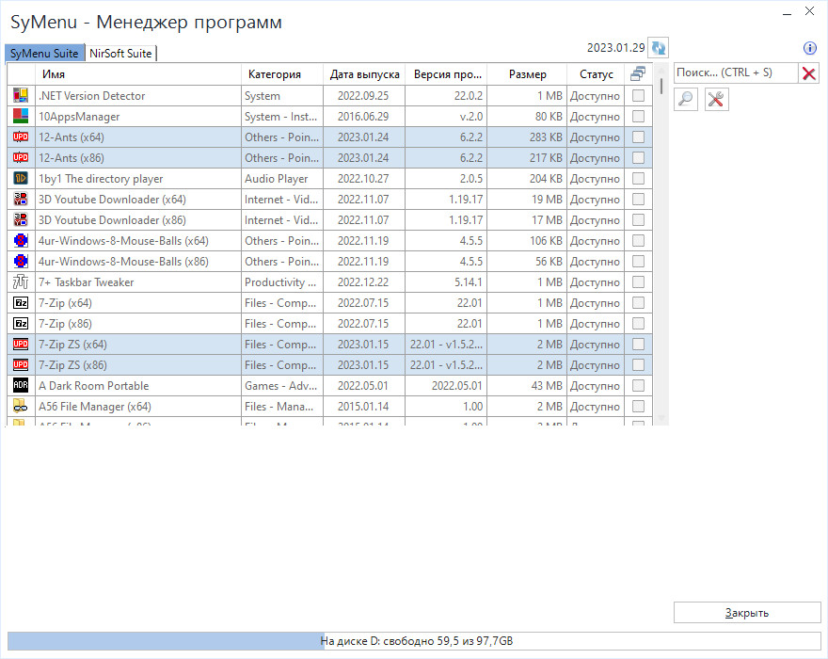Click the Поиск search input field
Image resolution: width=828 pixels, height=659 pixels.
pos(736,72)
